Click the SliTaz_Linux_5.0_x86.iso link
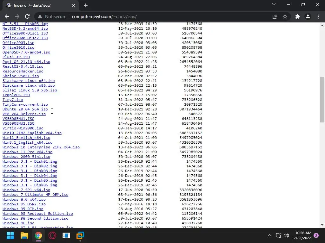 pos(30,90)
